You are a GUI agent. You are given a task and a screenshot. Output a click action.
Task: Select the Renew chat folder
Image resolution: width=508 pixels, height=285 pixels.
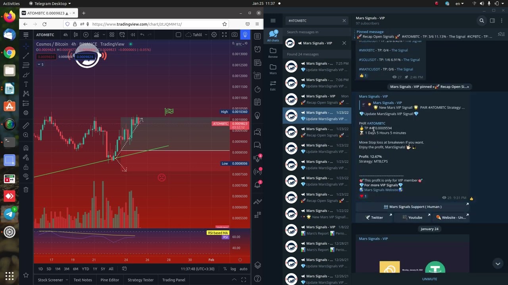[273, 53]
